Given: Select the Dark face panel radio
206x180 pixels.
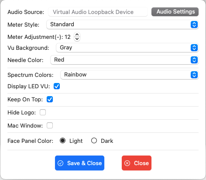Looking at the screenshot, I should pyautogui.click(x=94, y=141).
